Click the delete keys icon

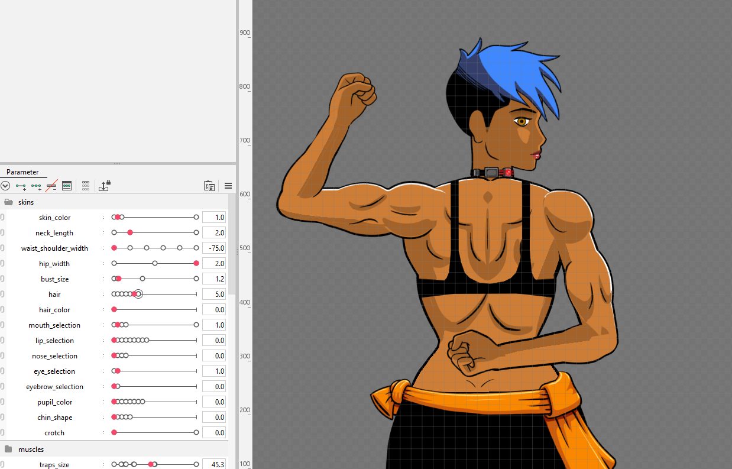pyautogui.click(x=51, y=186)
